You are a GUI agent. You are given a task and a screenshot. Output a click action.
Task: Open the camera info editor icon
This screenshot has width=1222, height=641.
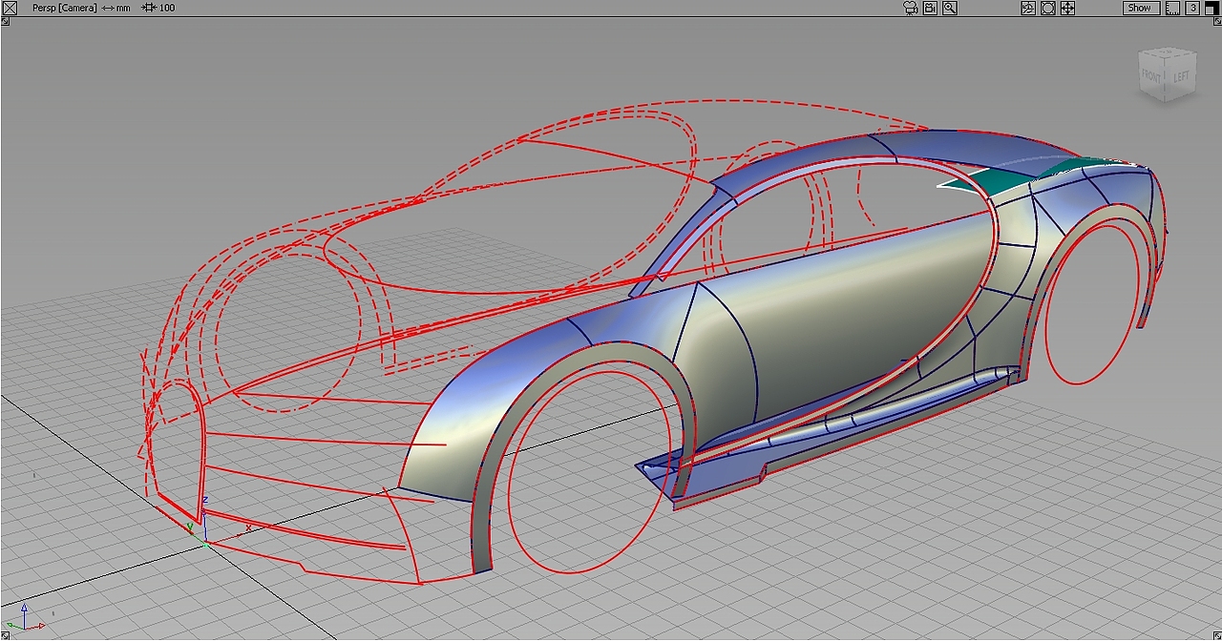[x=930, y=8]
